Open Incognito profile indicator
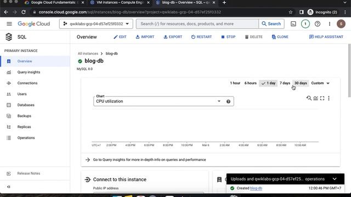The width and height of the screenshot is (351, 197). click(322, 12)
